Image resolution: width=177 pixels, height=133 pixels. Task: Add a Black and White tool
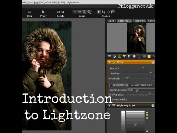(x=144, y=57)
